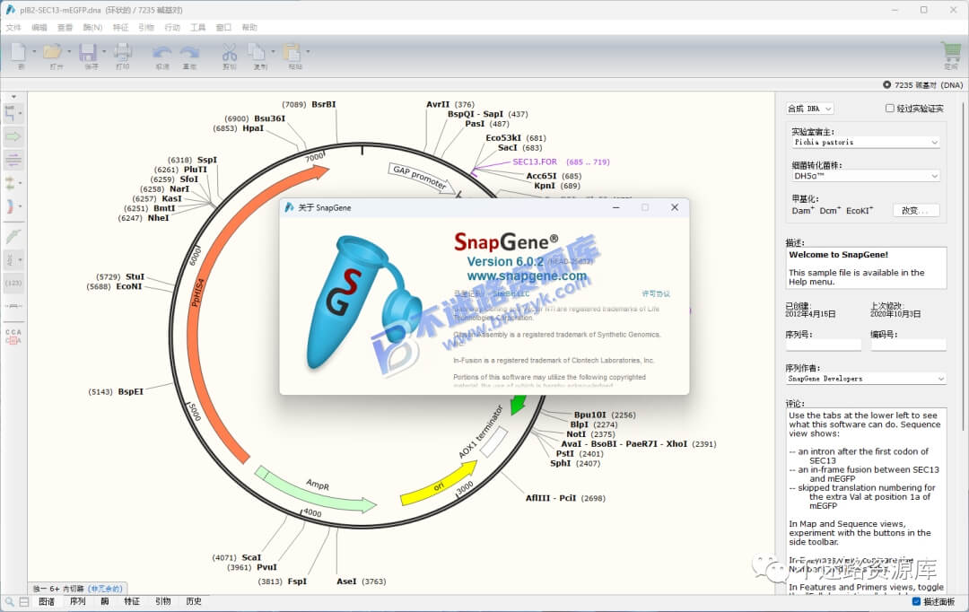Click the GAP promoter feature label
This screenshot has height=612, width=969.
click(x=420, y=178)
